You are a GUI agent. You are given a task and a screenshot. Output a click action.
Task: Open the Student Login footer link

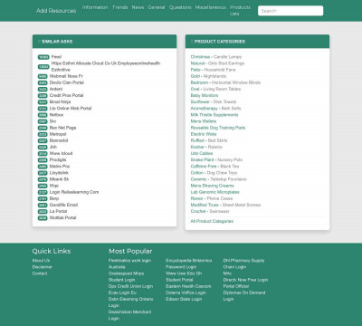(x=121, y=280)
